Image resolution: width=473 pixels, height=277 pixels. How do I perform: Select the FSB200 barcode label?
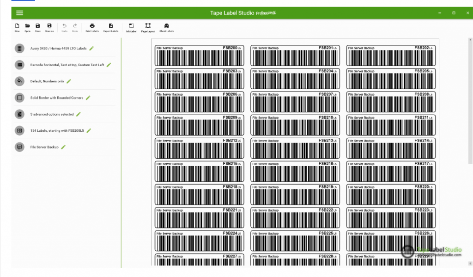click(x=200, y=55)
